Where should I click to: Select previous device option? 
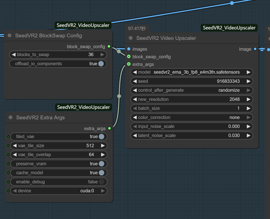15,191
